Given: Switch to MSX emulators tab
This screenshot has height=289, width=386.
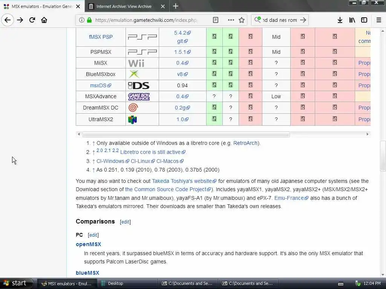Looking at the screenshot, I should [42, 6].
